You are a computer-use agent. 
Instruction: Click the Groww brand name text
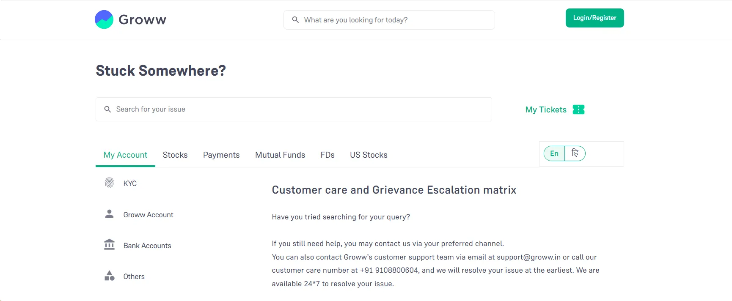coord(143,19)
